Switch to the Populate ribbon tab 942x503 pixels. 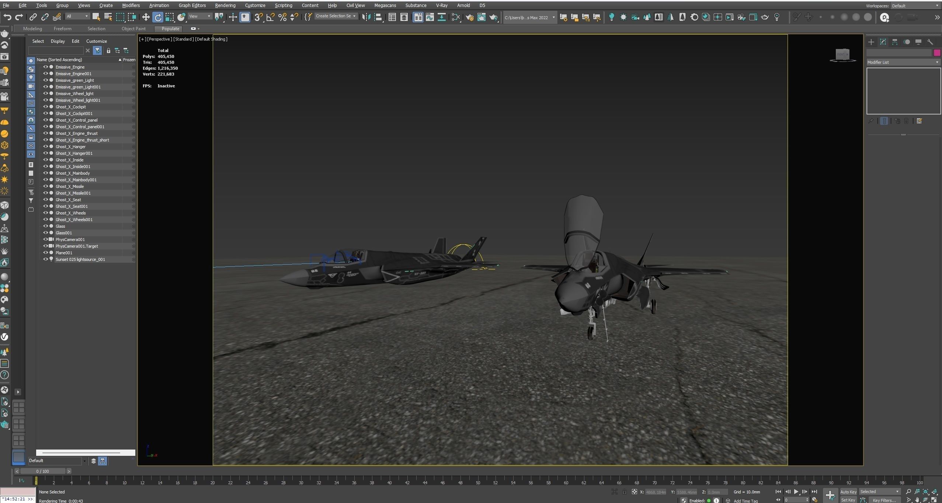pos(169,29)
